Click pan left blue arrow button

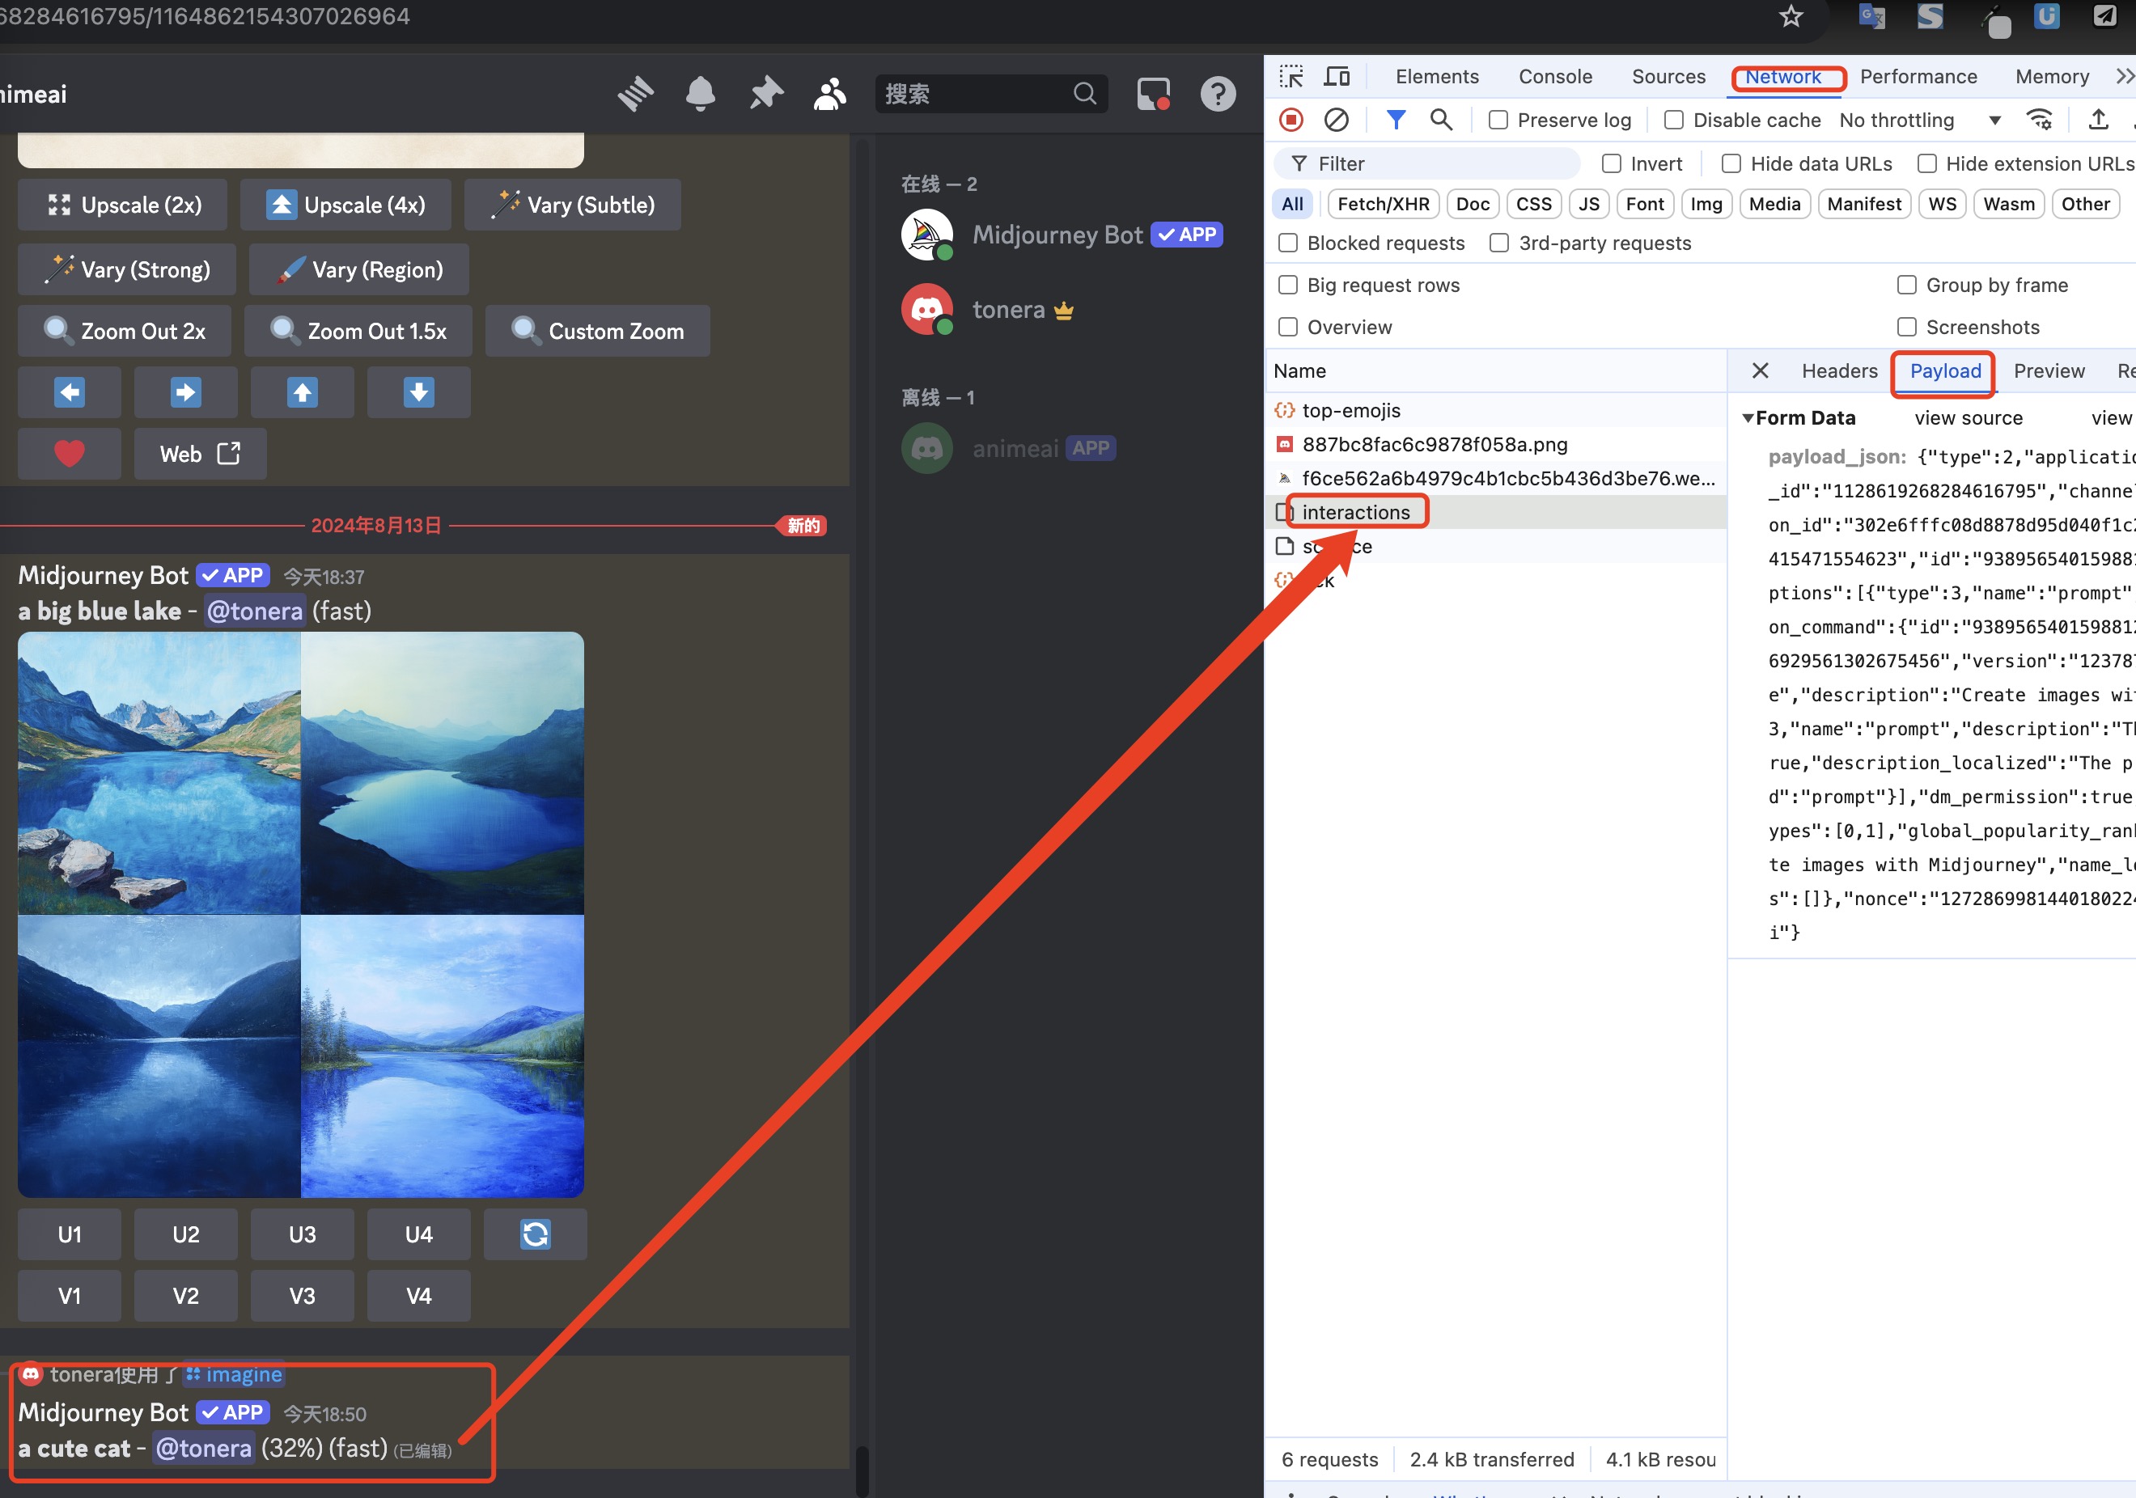(x=70, y=392)
